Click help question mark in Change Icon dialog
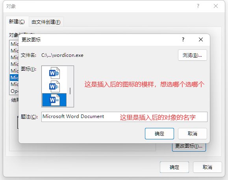 point(183,39)
